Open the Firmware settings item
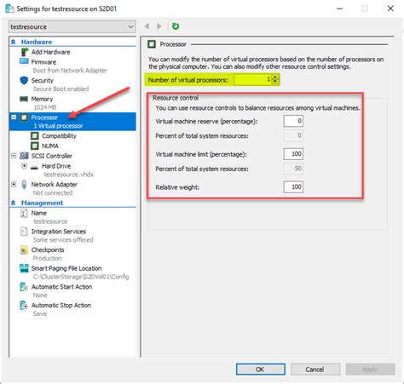404x384 pixels. [43, 62]
